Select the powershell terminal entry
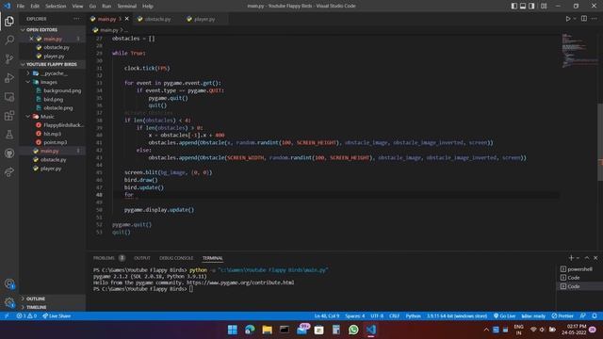 click(579, 269)
